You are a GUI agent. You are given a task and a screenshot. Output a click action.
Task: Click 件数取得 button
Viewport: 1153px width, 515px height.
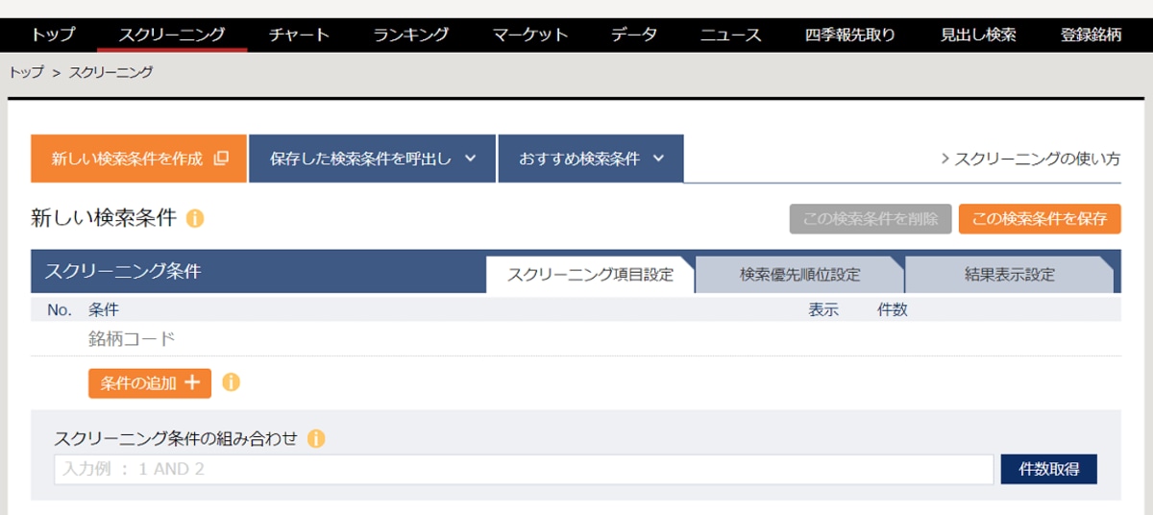click(1048, 470)
